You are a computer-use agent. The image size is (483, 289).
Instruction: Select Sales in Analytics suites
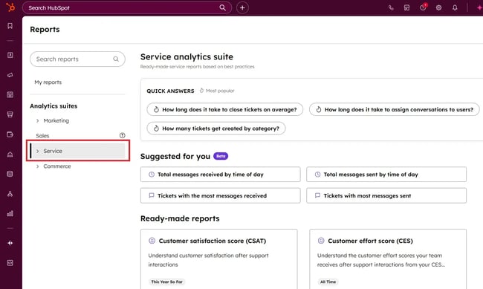pyautogui.click(x=42, y=135)
